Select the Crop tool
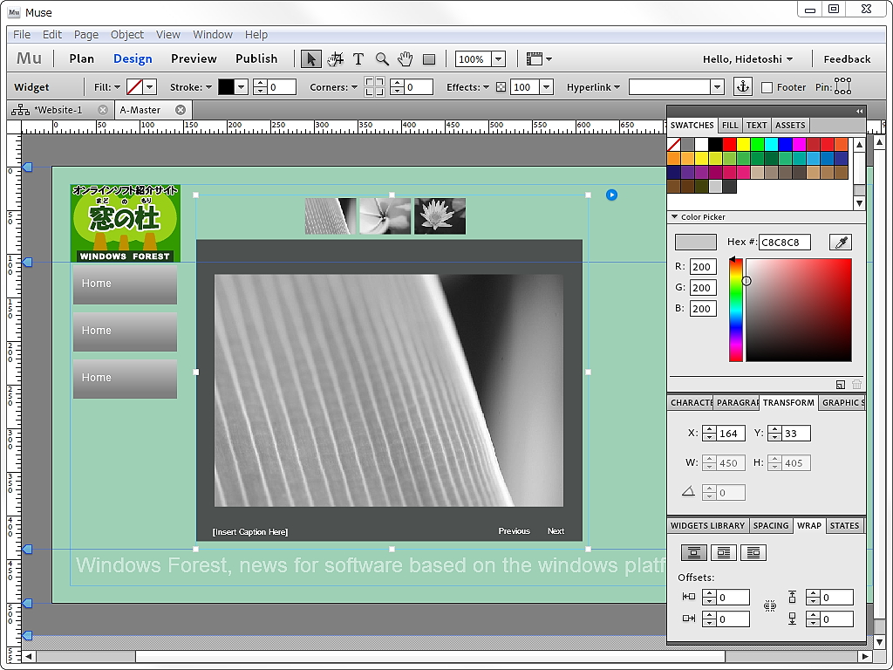Image resolution: width=893 pixels, height=670 pixels. point(335,58)
